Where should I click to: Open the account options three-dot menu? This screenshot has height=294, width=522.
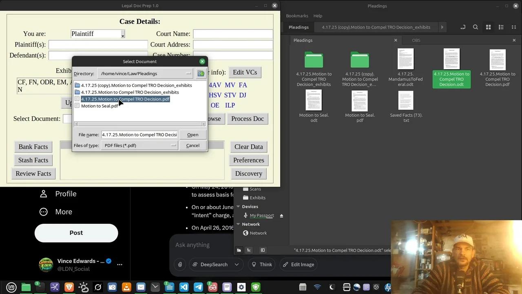pos(119,265)
